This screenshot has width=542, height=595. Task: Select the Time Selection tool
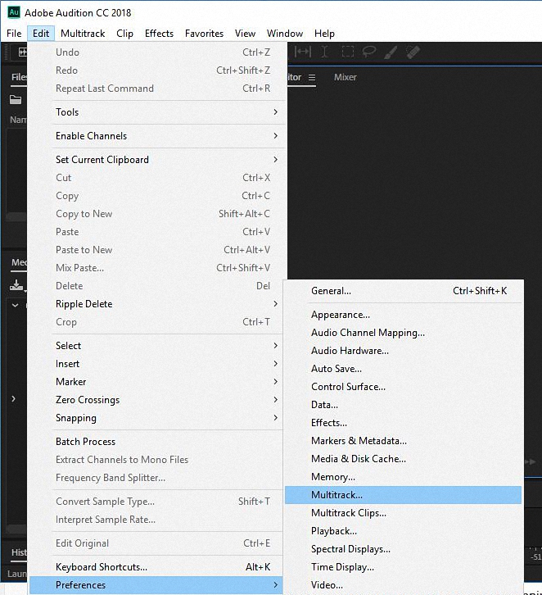324,52
